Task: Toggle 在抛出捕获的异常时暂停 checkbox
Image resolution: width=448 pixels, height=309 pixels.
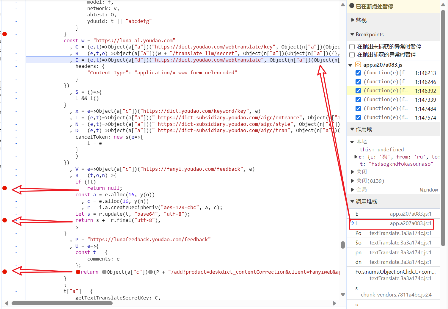Action: (x=352, y=55)
